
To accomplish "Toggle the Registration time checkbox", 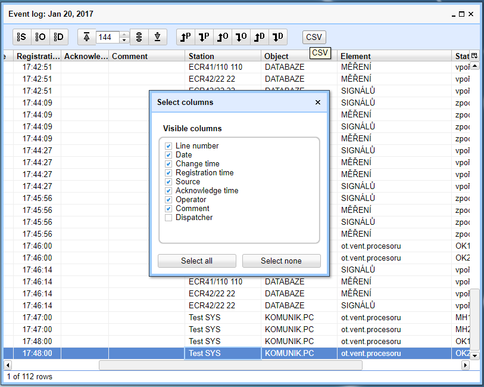I will point(168,173).
